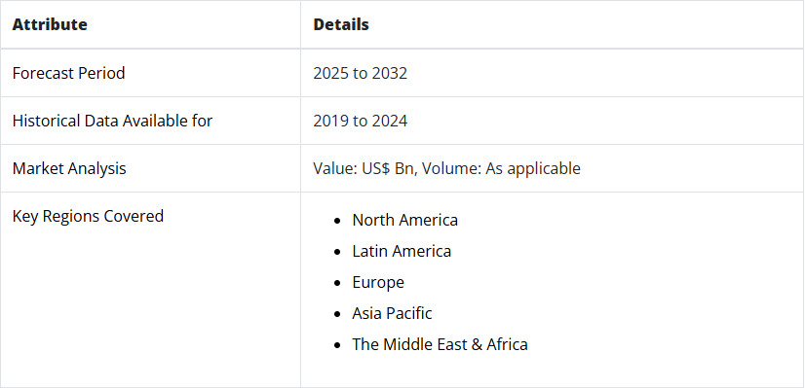Image resolution: width=805 pixels, height=388 pixels.
Task: Click the 2025 to 2032 value
Action: click(360, 73)
